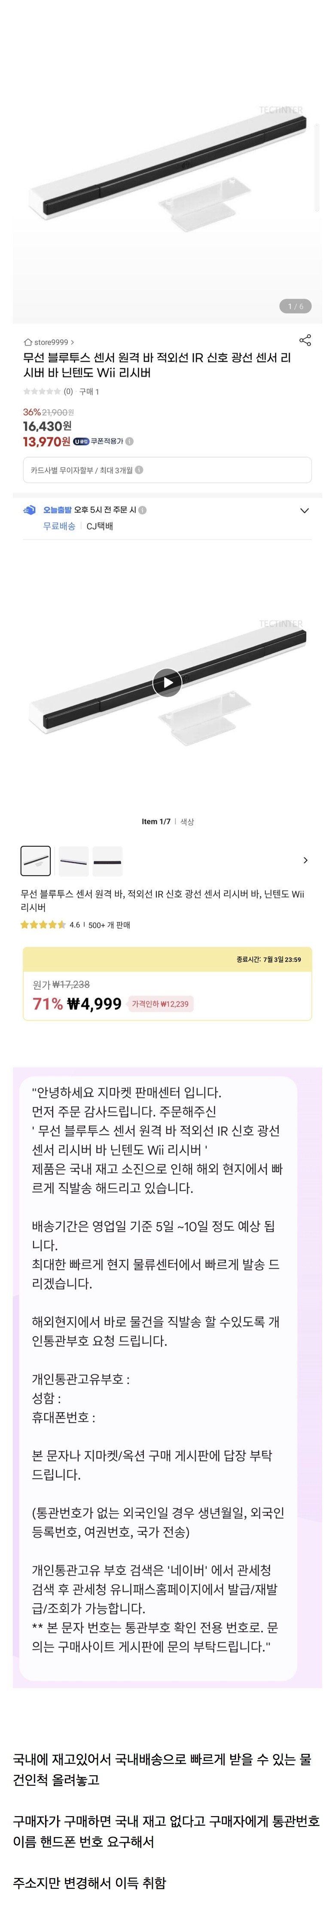Expand the 오늘출발 shipping details chevron
This screenshot has width=335, height=1924.
(x=304, y=511)
